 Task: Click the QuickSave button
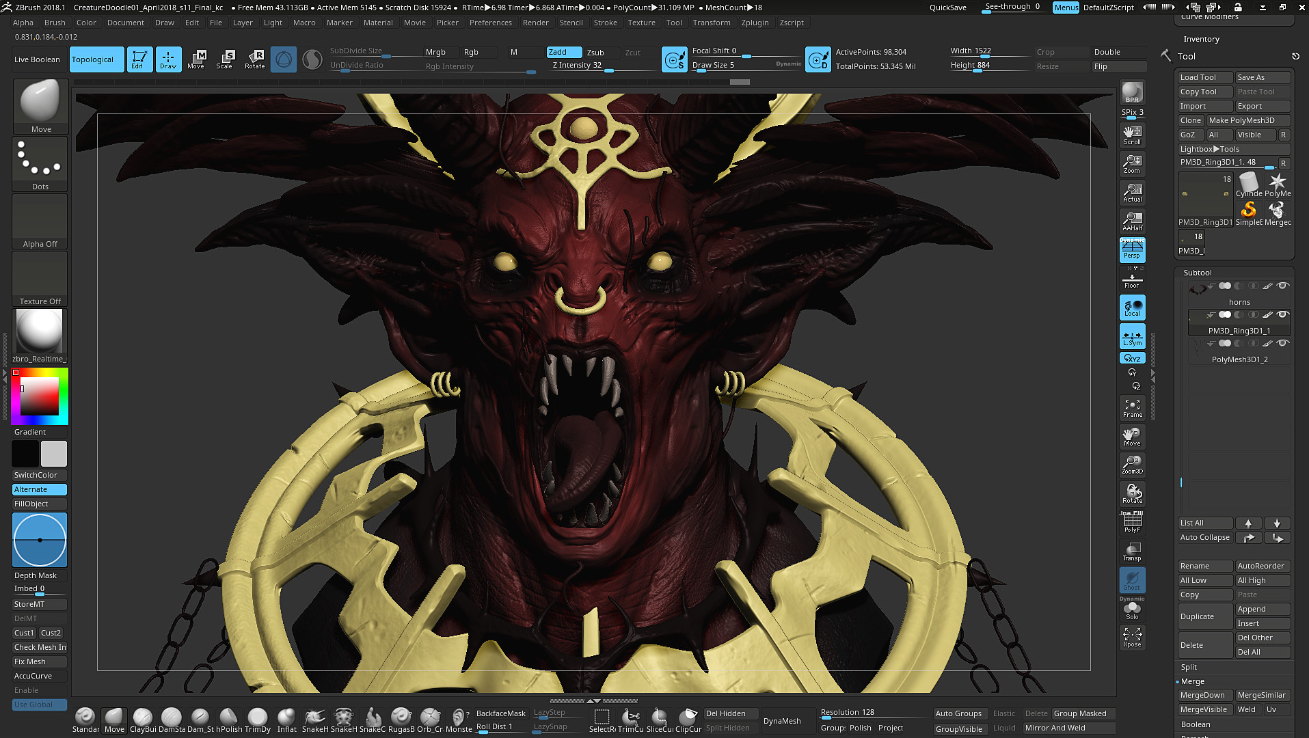click(x=947, y=8)
